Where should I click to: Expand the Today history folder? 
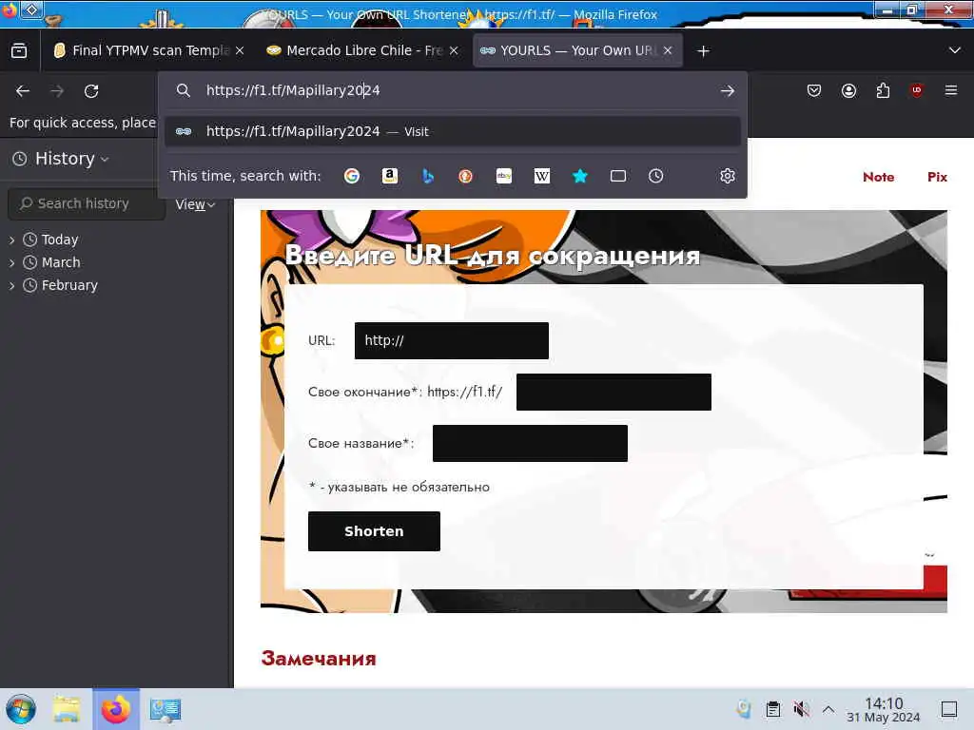(x=11, y=240)
